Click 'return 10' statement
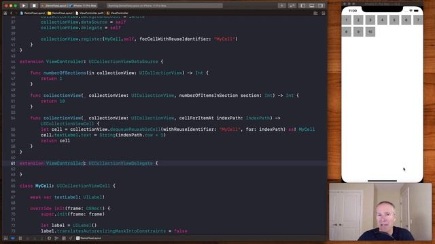 pyautogui.click(x=53, y=101)
